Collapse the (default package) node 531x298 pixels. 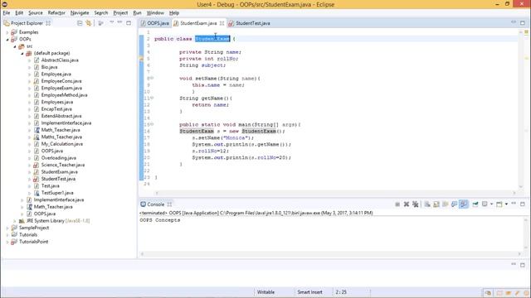22,53
